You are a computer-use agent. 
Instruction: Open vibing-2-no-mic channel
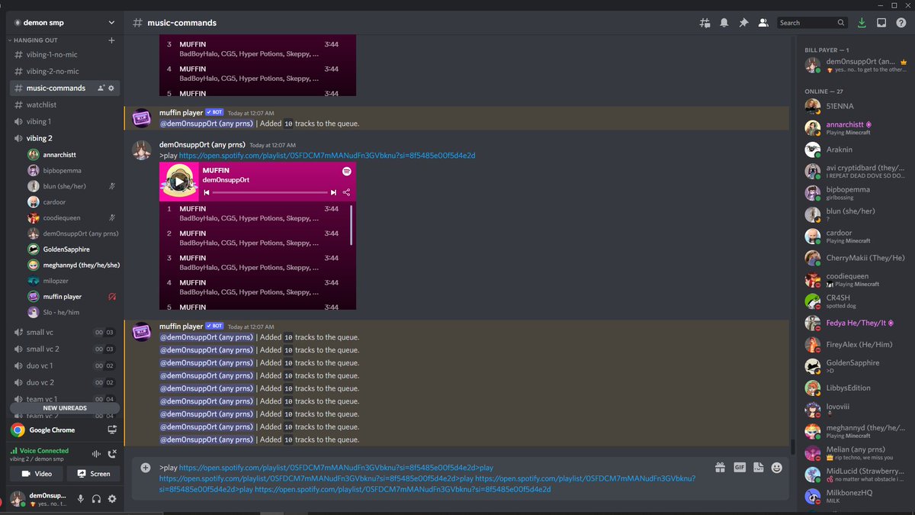coord(64,72)
